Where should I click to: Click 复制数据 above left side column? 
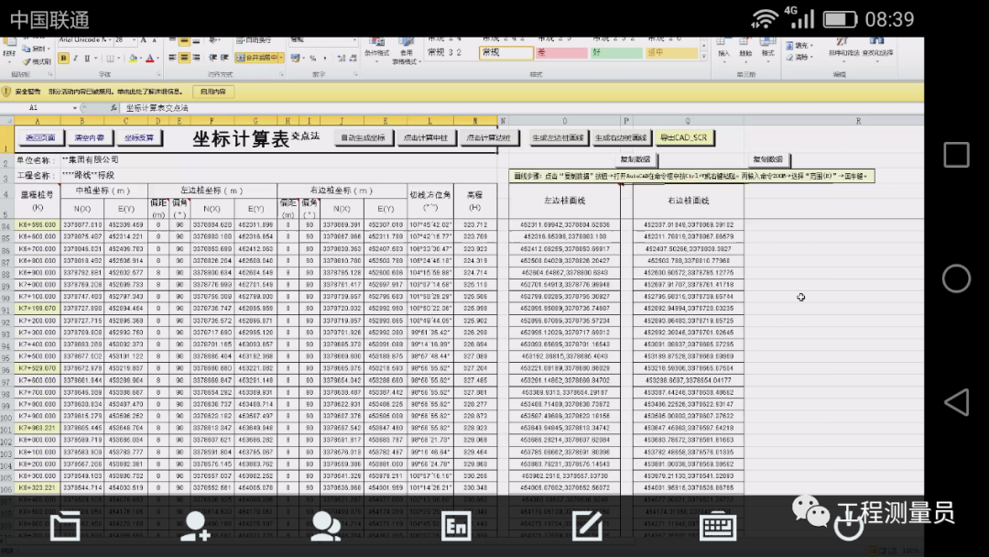tap(635, 159)
